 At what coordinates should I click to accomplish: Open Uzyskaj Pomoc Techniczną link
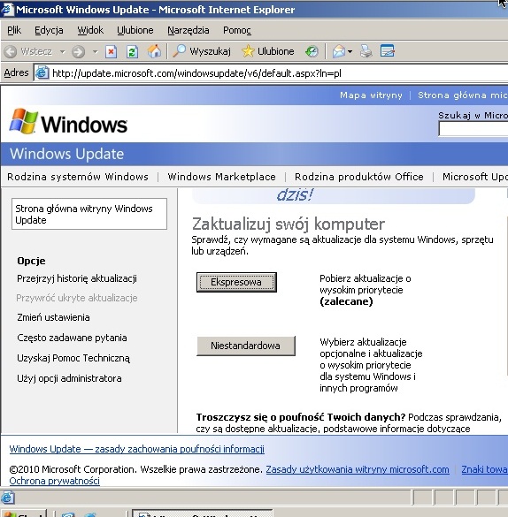73,359
